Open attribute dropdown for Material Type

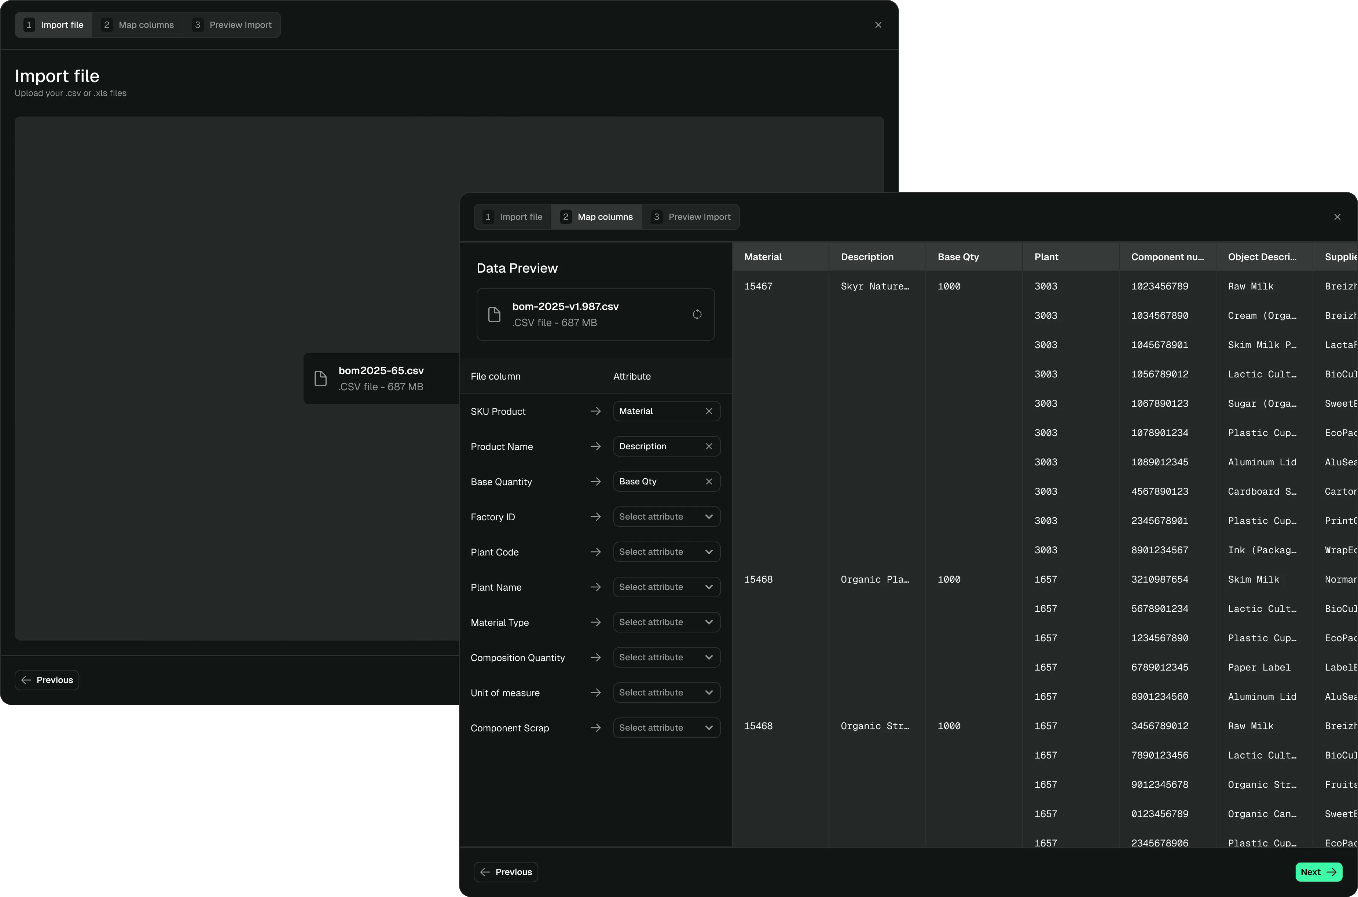pyautogui.click(x=667, y=623)
